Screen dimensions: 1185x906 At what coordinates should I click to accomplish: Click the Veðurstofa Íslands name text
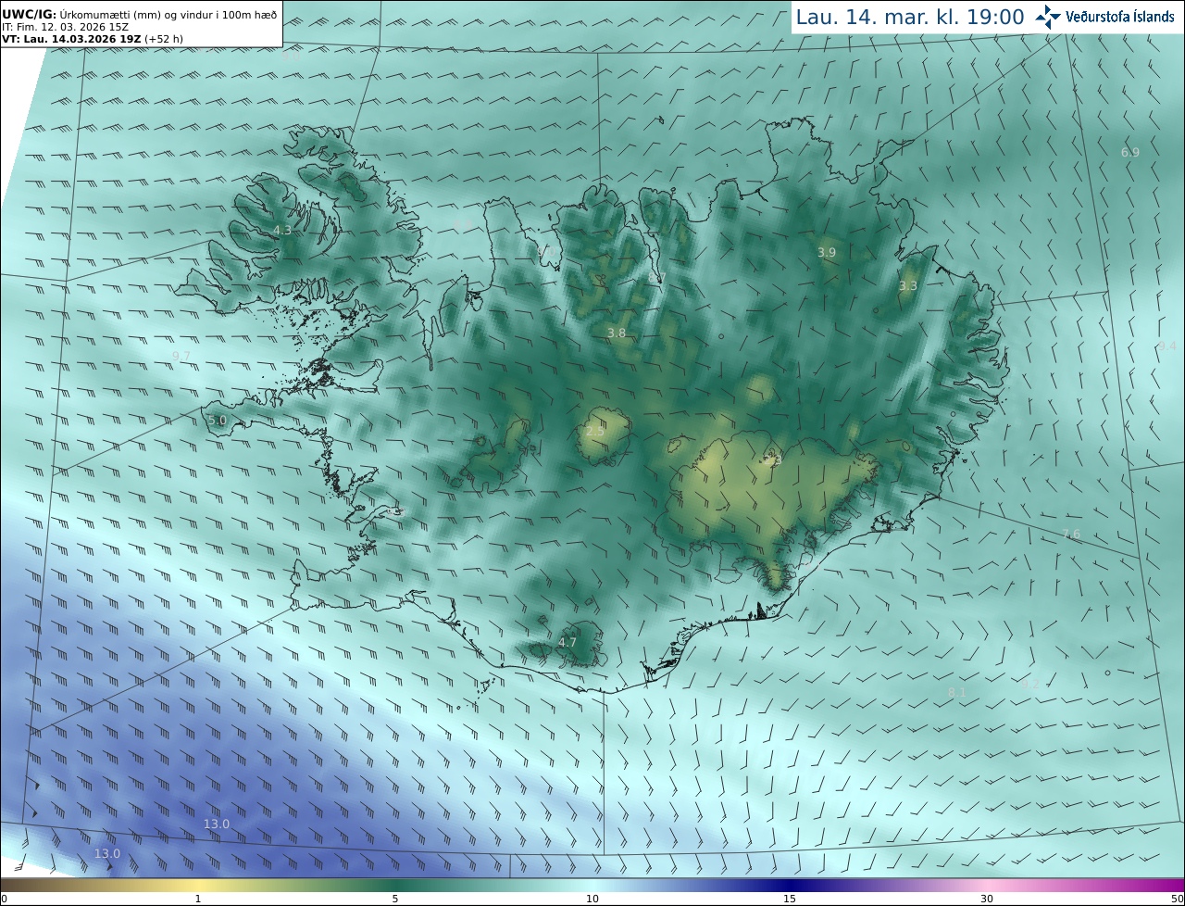pos(1119,17)
